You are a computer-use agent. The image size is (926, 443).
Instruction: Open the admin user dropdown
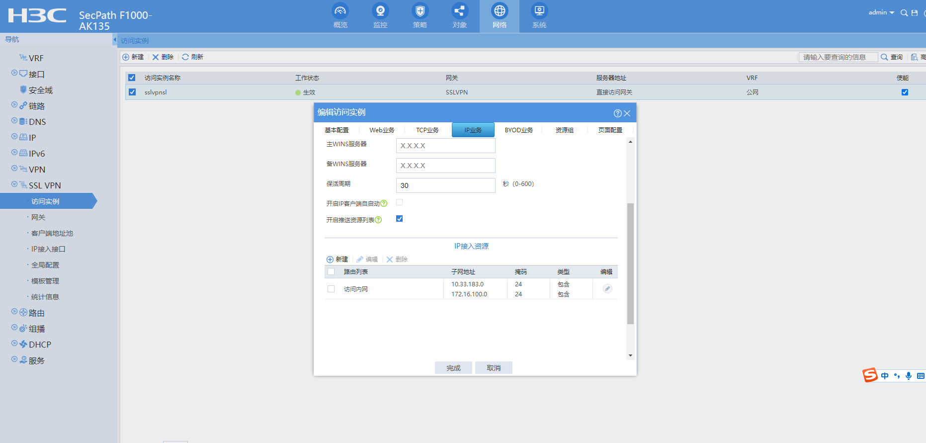coord(881,12)
